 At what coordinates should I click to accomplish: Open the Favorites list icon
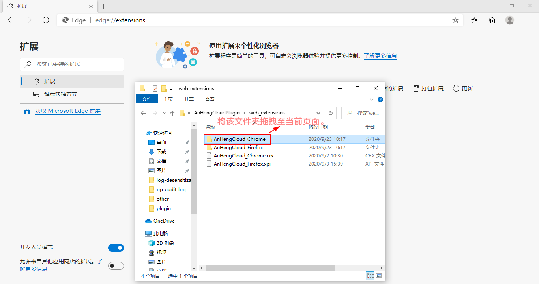(x=475, y=20)
